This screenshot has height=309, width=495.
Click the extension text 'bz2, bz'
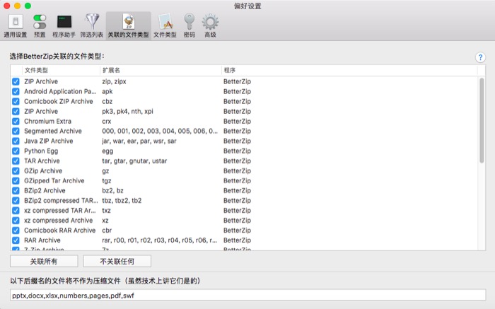pos(112,191)
